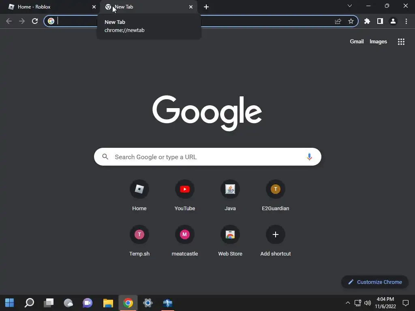Open the YouTube shortcut
Image resolution: width=415 pixels, height=311 pixels.
(x=185, y=196)
